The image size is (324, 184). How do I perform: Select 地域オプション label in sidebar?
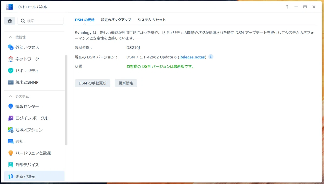point(29,130)
